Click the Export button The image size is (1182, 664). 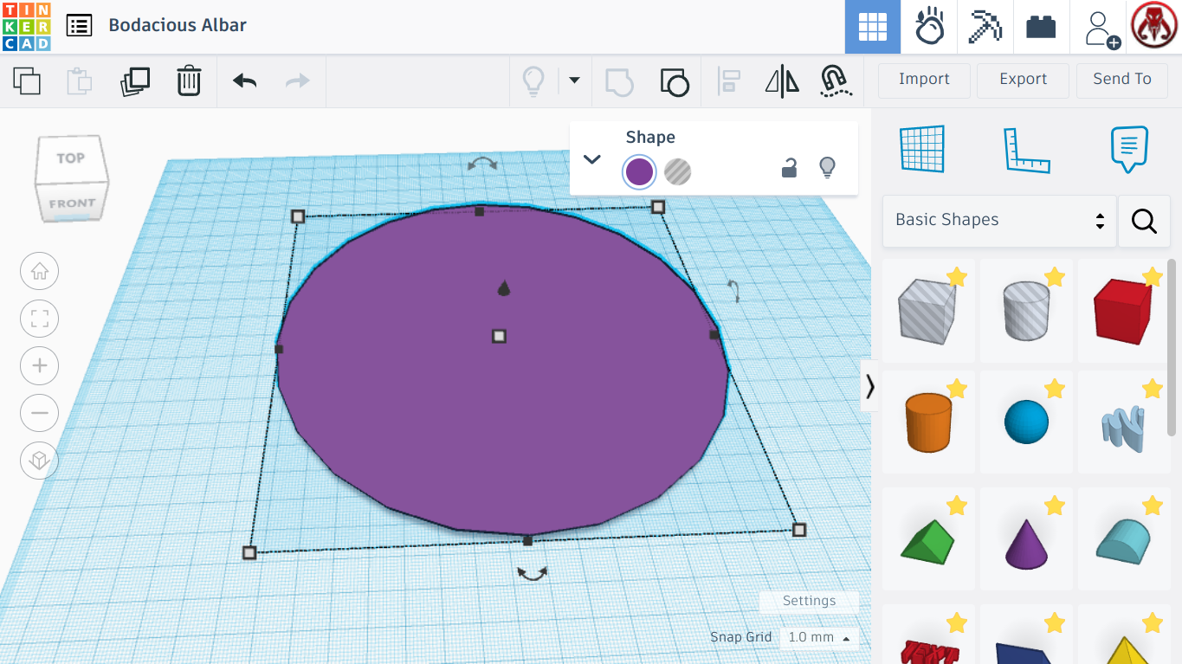(x=1023, y=80)
